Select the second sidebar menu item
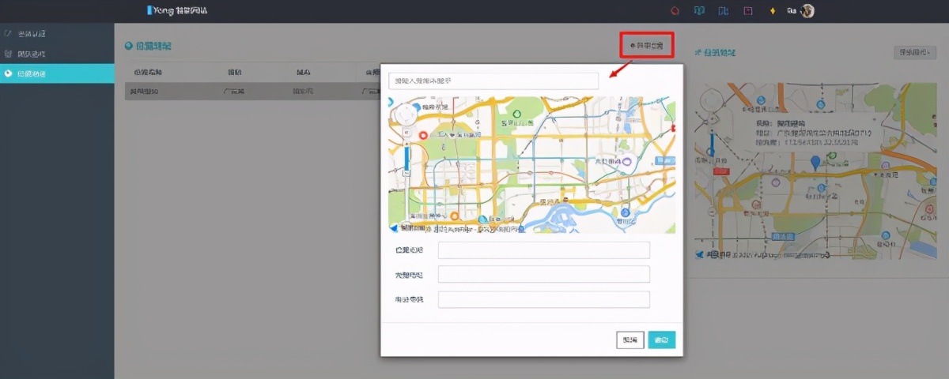Screen dimensions: 949x379 coord(32,54)
